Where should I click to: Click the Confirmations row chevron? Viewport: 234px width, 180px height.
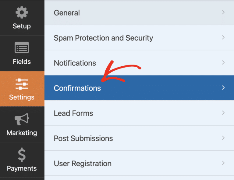pyautogui.click(x=223, y=88)
